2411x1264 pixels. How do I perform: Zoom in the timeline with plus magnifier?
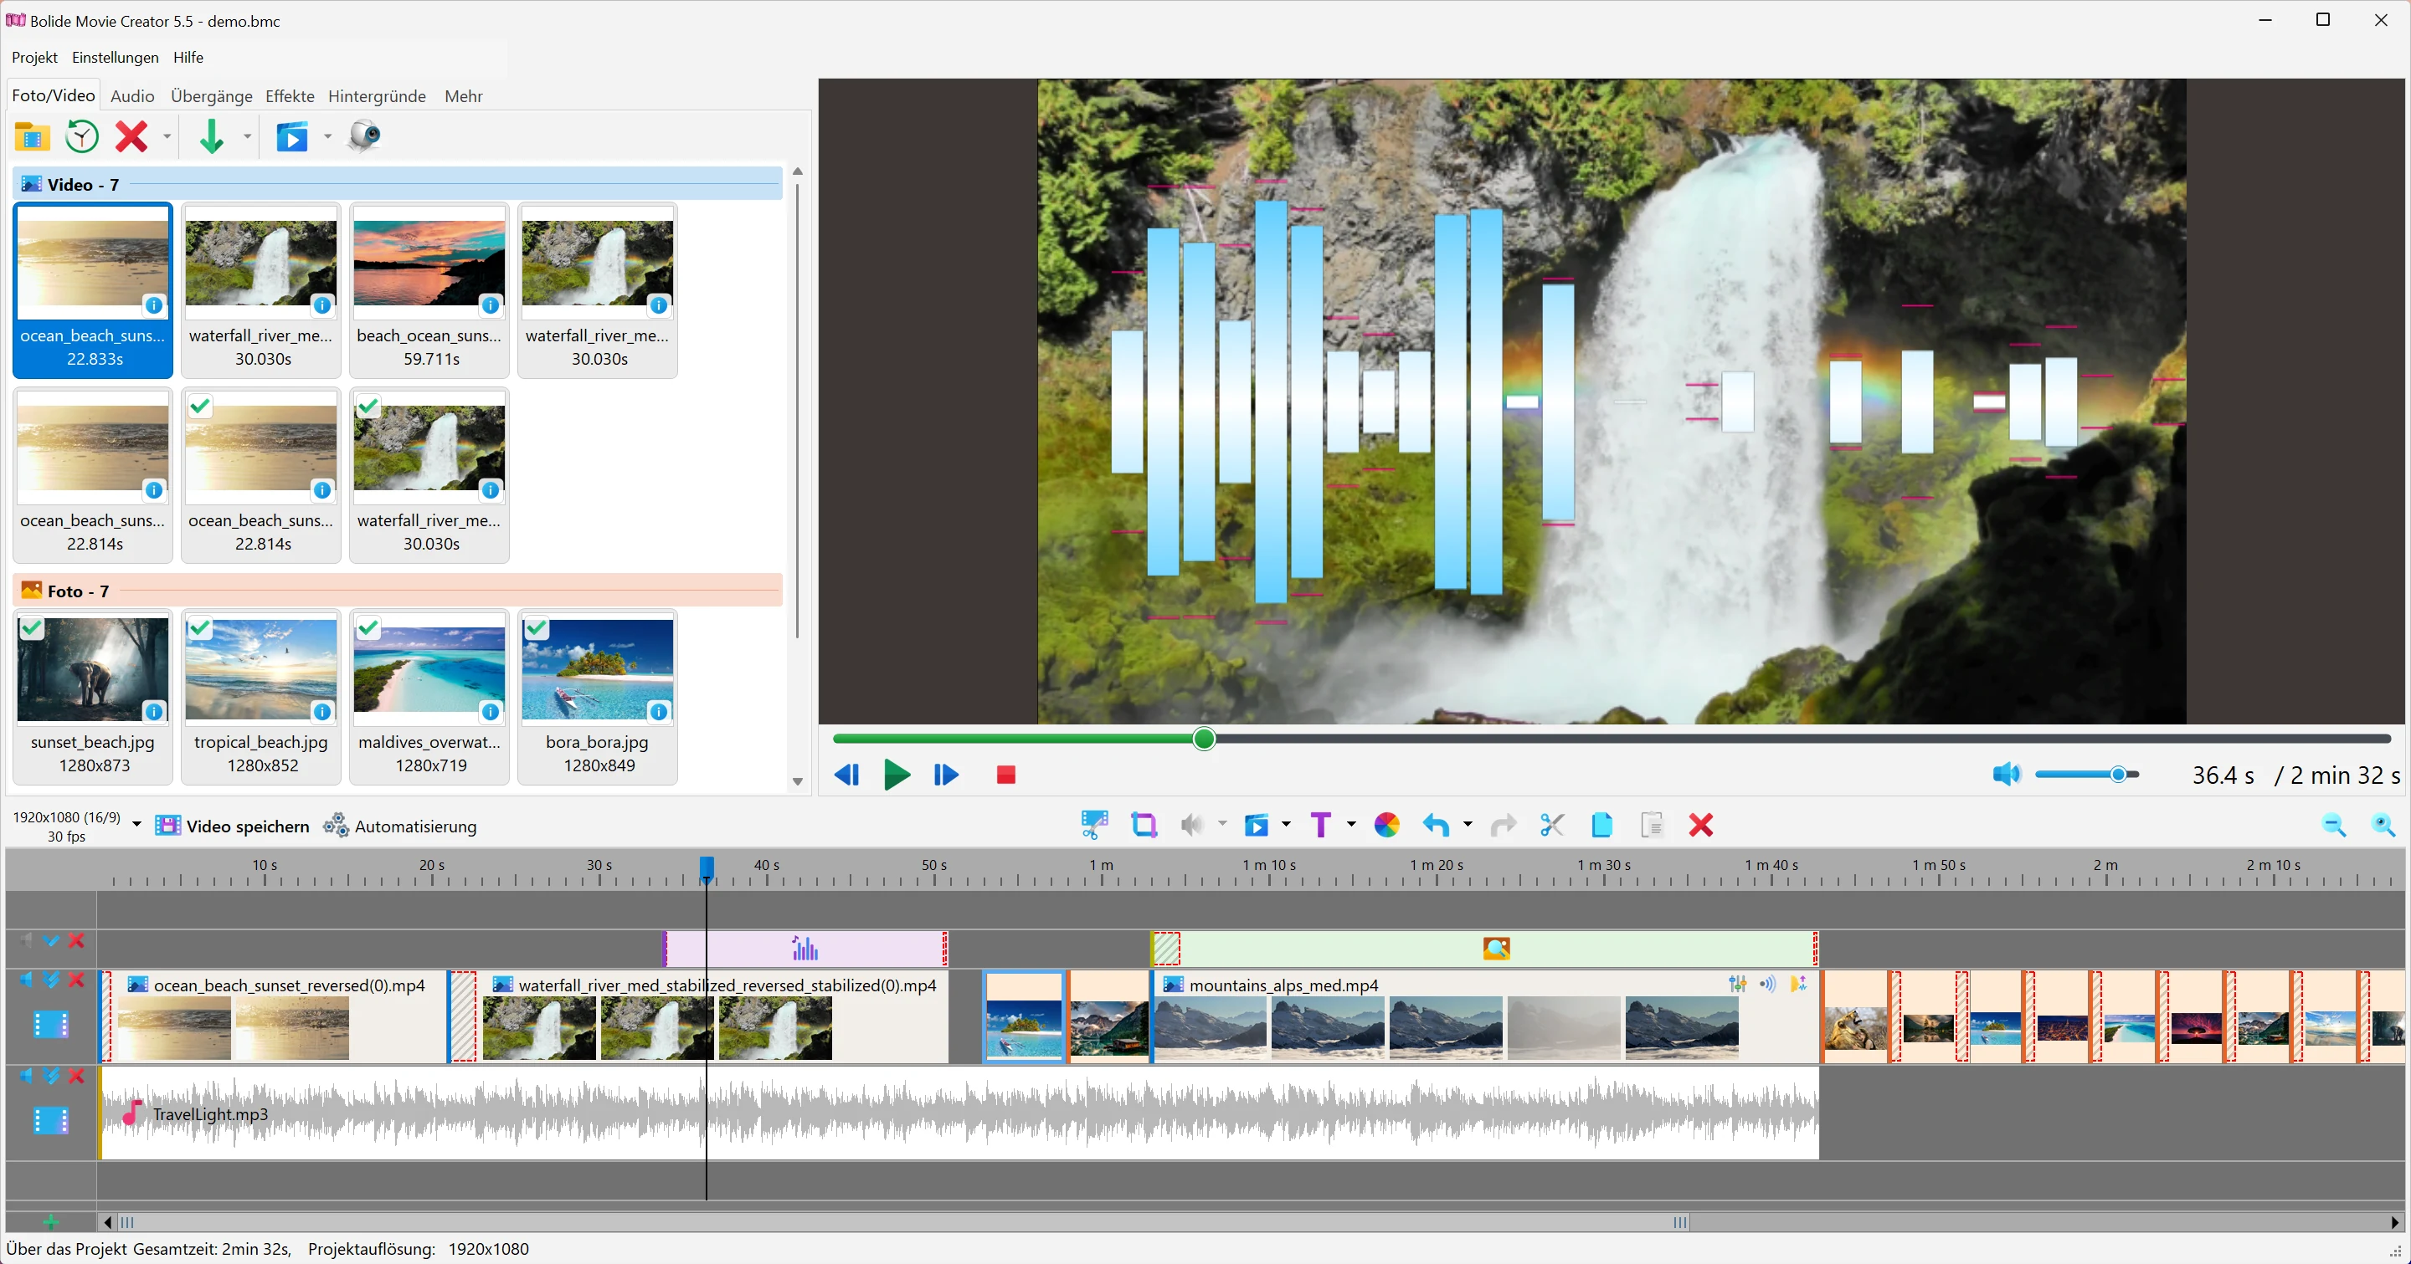2384,825
